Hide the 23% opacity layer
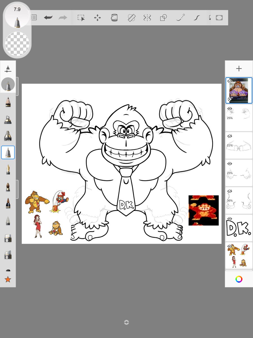253x338 pixels. tap(230, 164)
